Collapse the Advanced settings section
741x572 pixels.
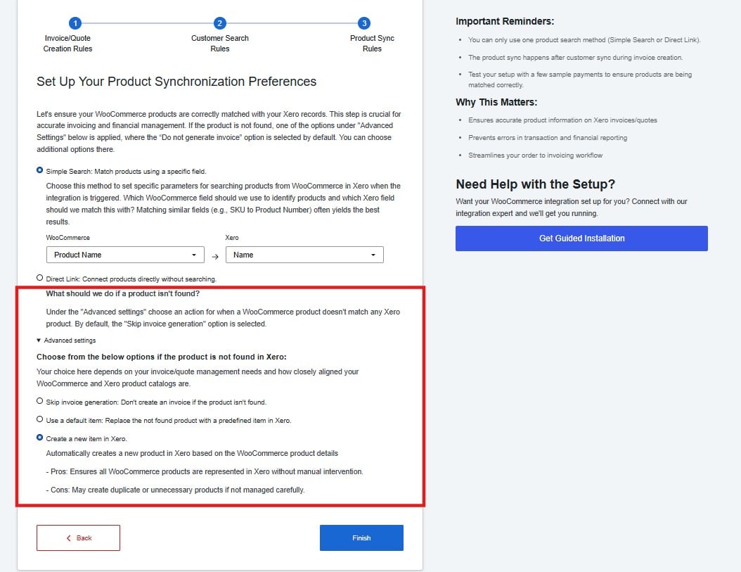coord(66,340)
